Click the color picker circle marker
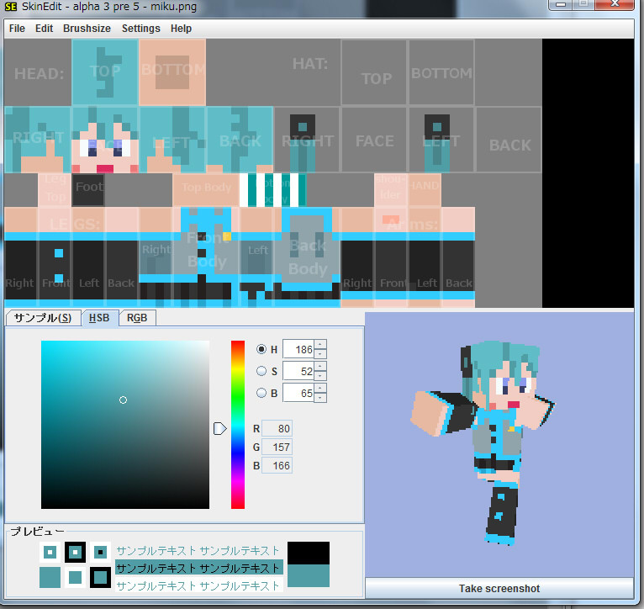This screenshot has width=644, height=609. [123, 400]
